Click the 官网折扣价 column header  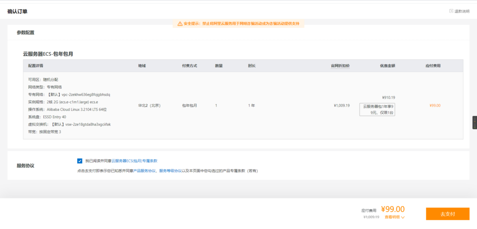click(340, 66)
